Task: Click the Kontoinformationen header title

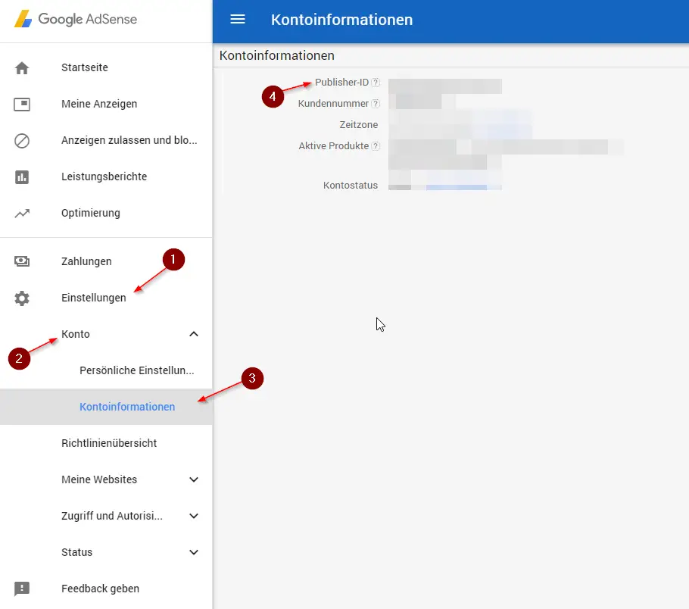Action: pos(342,20)
